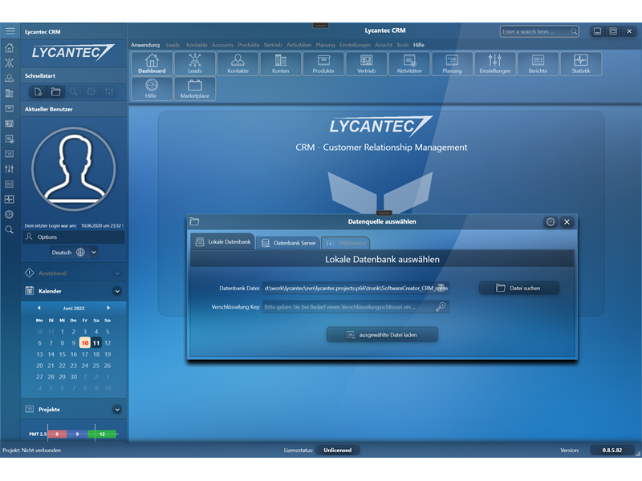Select day 10 in the calendar
Screen dimensions: 642x481
point(85,343)
